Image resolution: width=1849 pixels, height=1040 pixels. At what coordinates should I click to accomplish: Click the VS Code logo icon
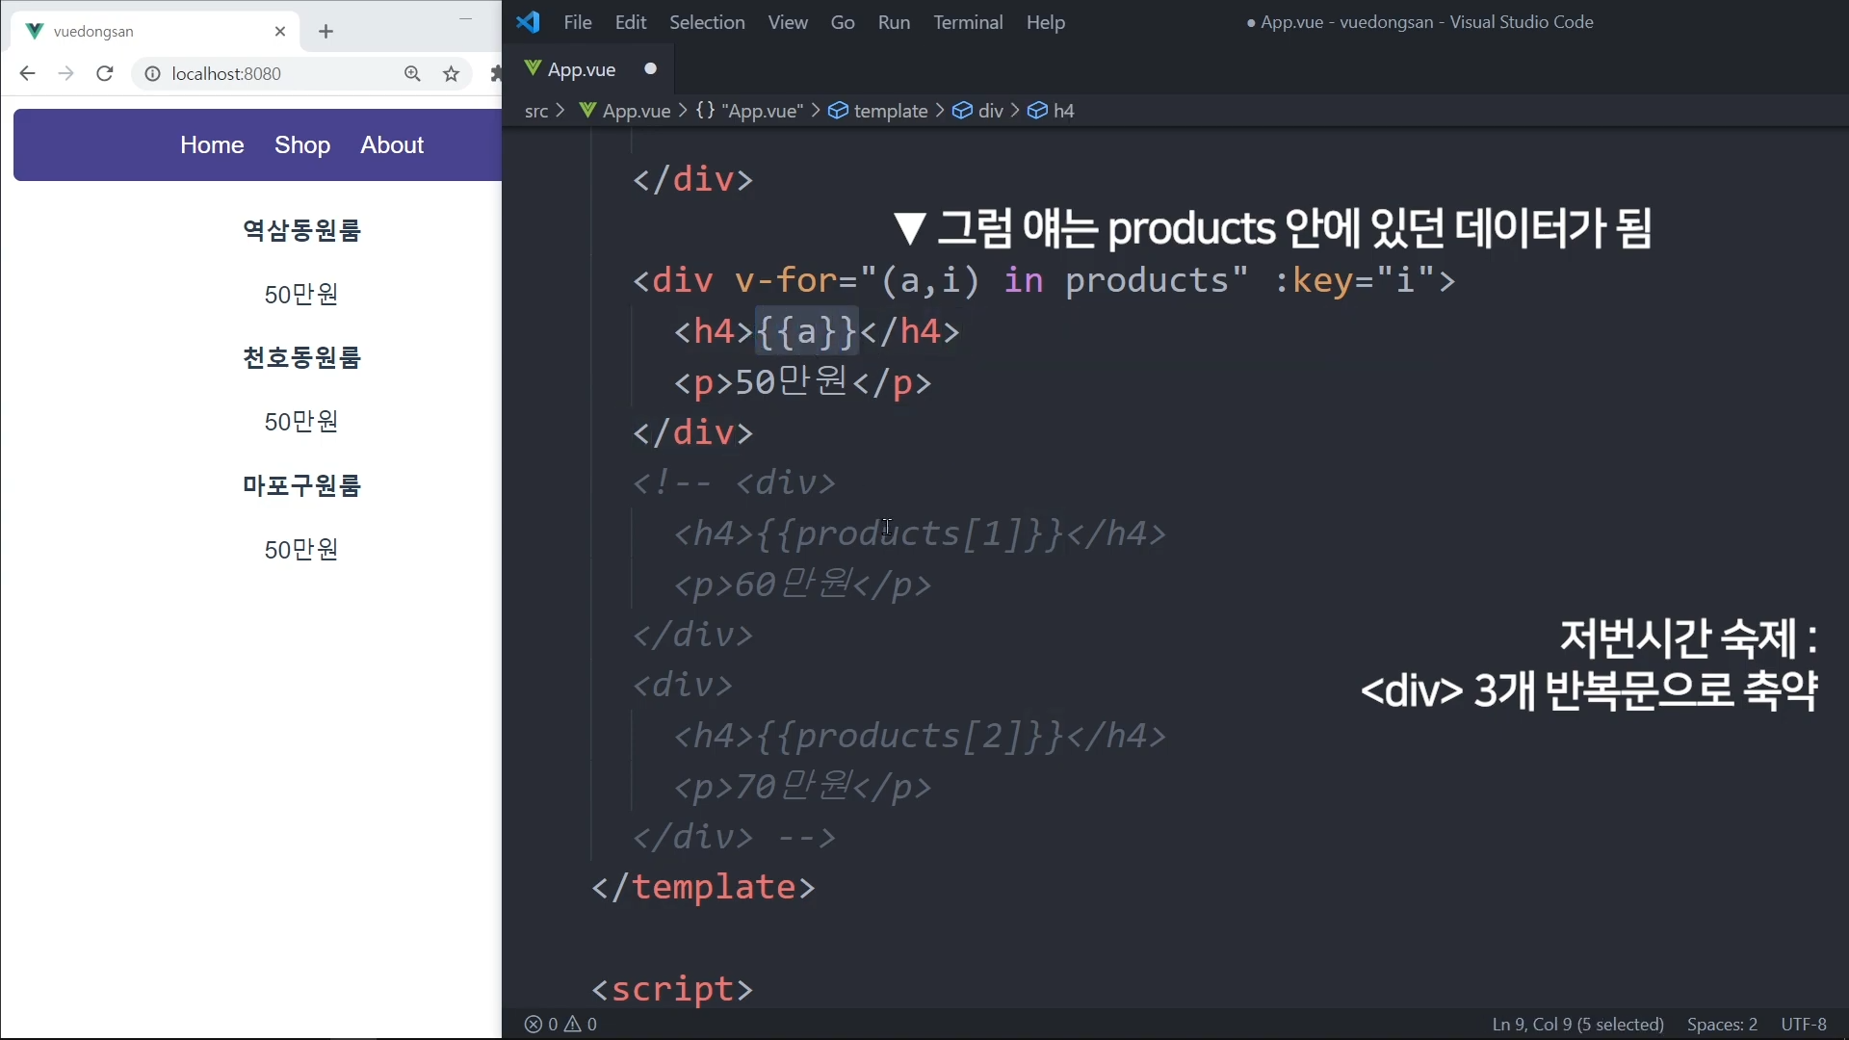pos(528,22)
